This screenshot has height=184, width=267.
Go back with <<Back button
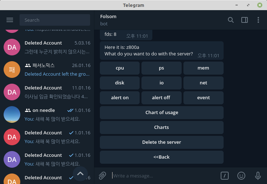[x=162, y=157]
